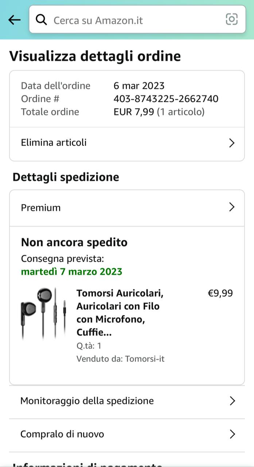Tap the €9,99 item price
This screenshot has width=254, height=467.
220,293
